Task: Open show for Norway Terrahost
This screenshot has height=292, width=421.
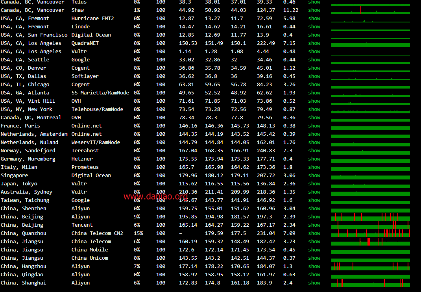Action: [x=314, y=151]
